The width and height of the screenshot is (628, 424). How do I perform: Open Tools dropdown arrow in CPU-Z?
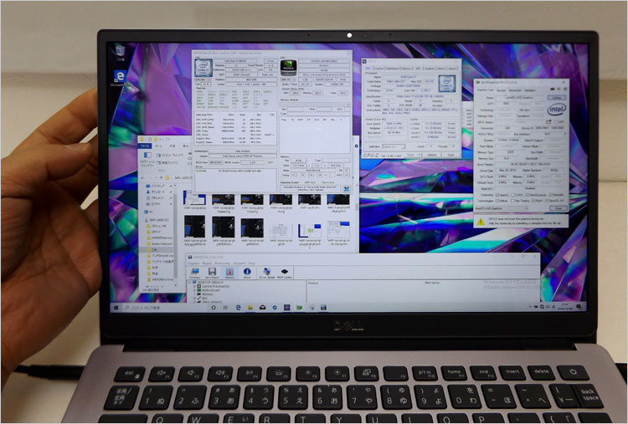[419, 156]
